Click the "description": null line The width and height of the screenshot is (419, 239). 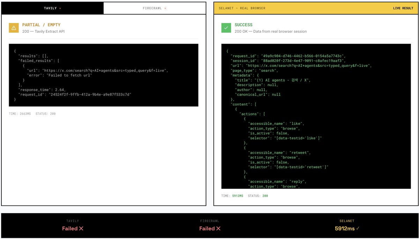pyautogui.click(x=257, y=85)
